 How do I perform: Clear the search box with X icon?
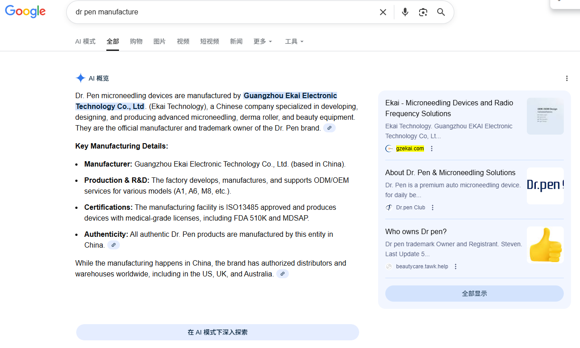[383, 12]
